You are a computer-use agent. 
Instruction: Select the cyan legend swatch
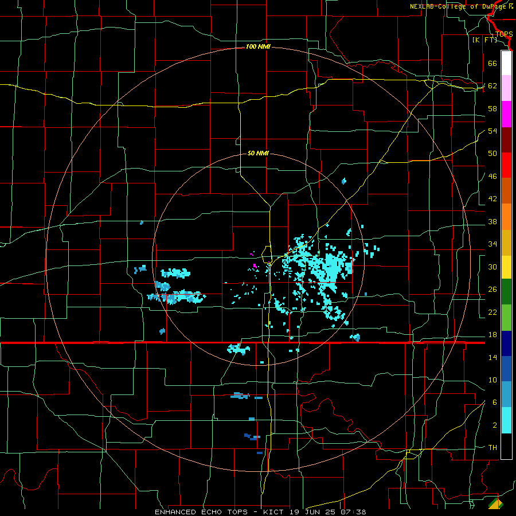(x=506, y=420)
